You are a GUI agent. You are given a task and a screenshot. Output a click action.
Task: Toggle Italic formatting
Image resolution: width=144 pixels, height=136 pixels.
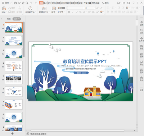[x=73, y=12]
